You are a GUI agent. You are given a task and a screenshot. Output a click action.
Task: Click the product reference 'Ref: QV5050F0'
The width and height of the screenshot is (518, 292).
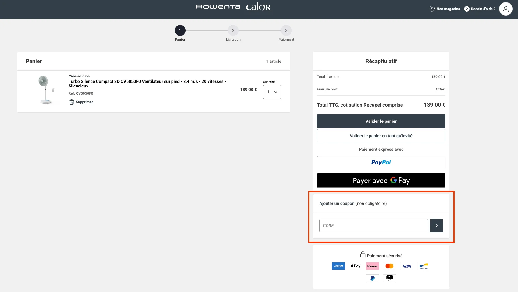tap(81, 93)
